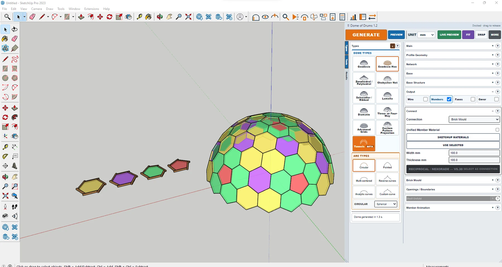
Task: Choose the Lamella dome type
Action: (x=387, y=96)
